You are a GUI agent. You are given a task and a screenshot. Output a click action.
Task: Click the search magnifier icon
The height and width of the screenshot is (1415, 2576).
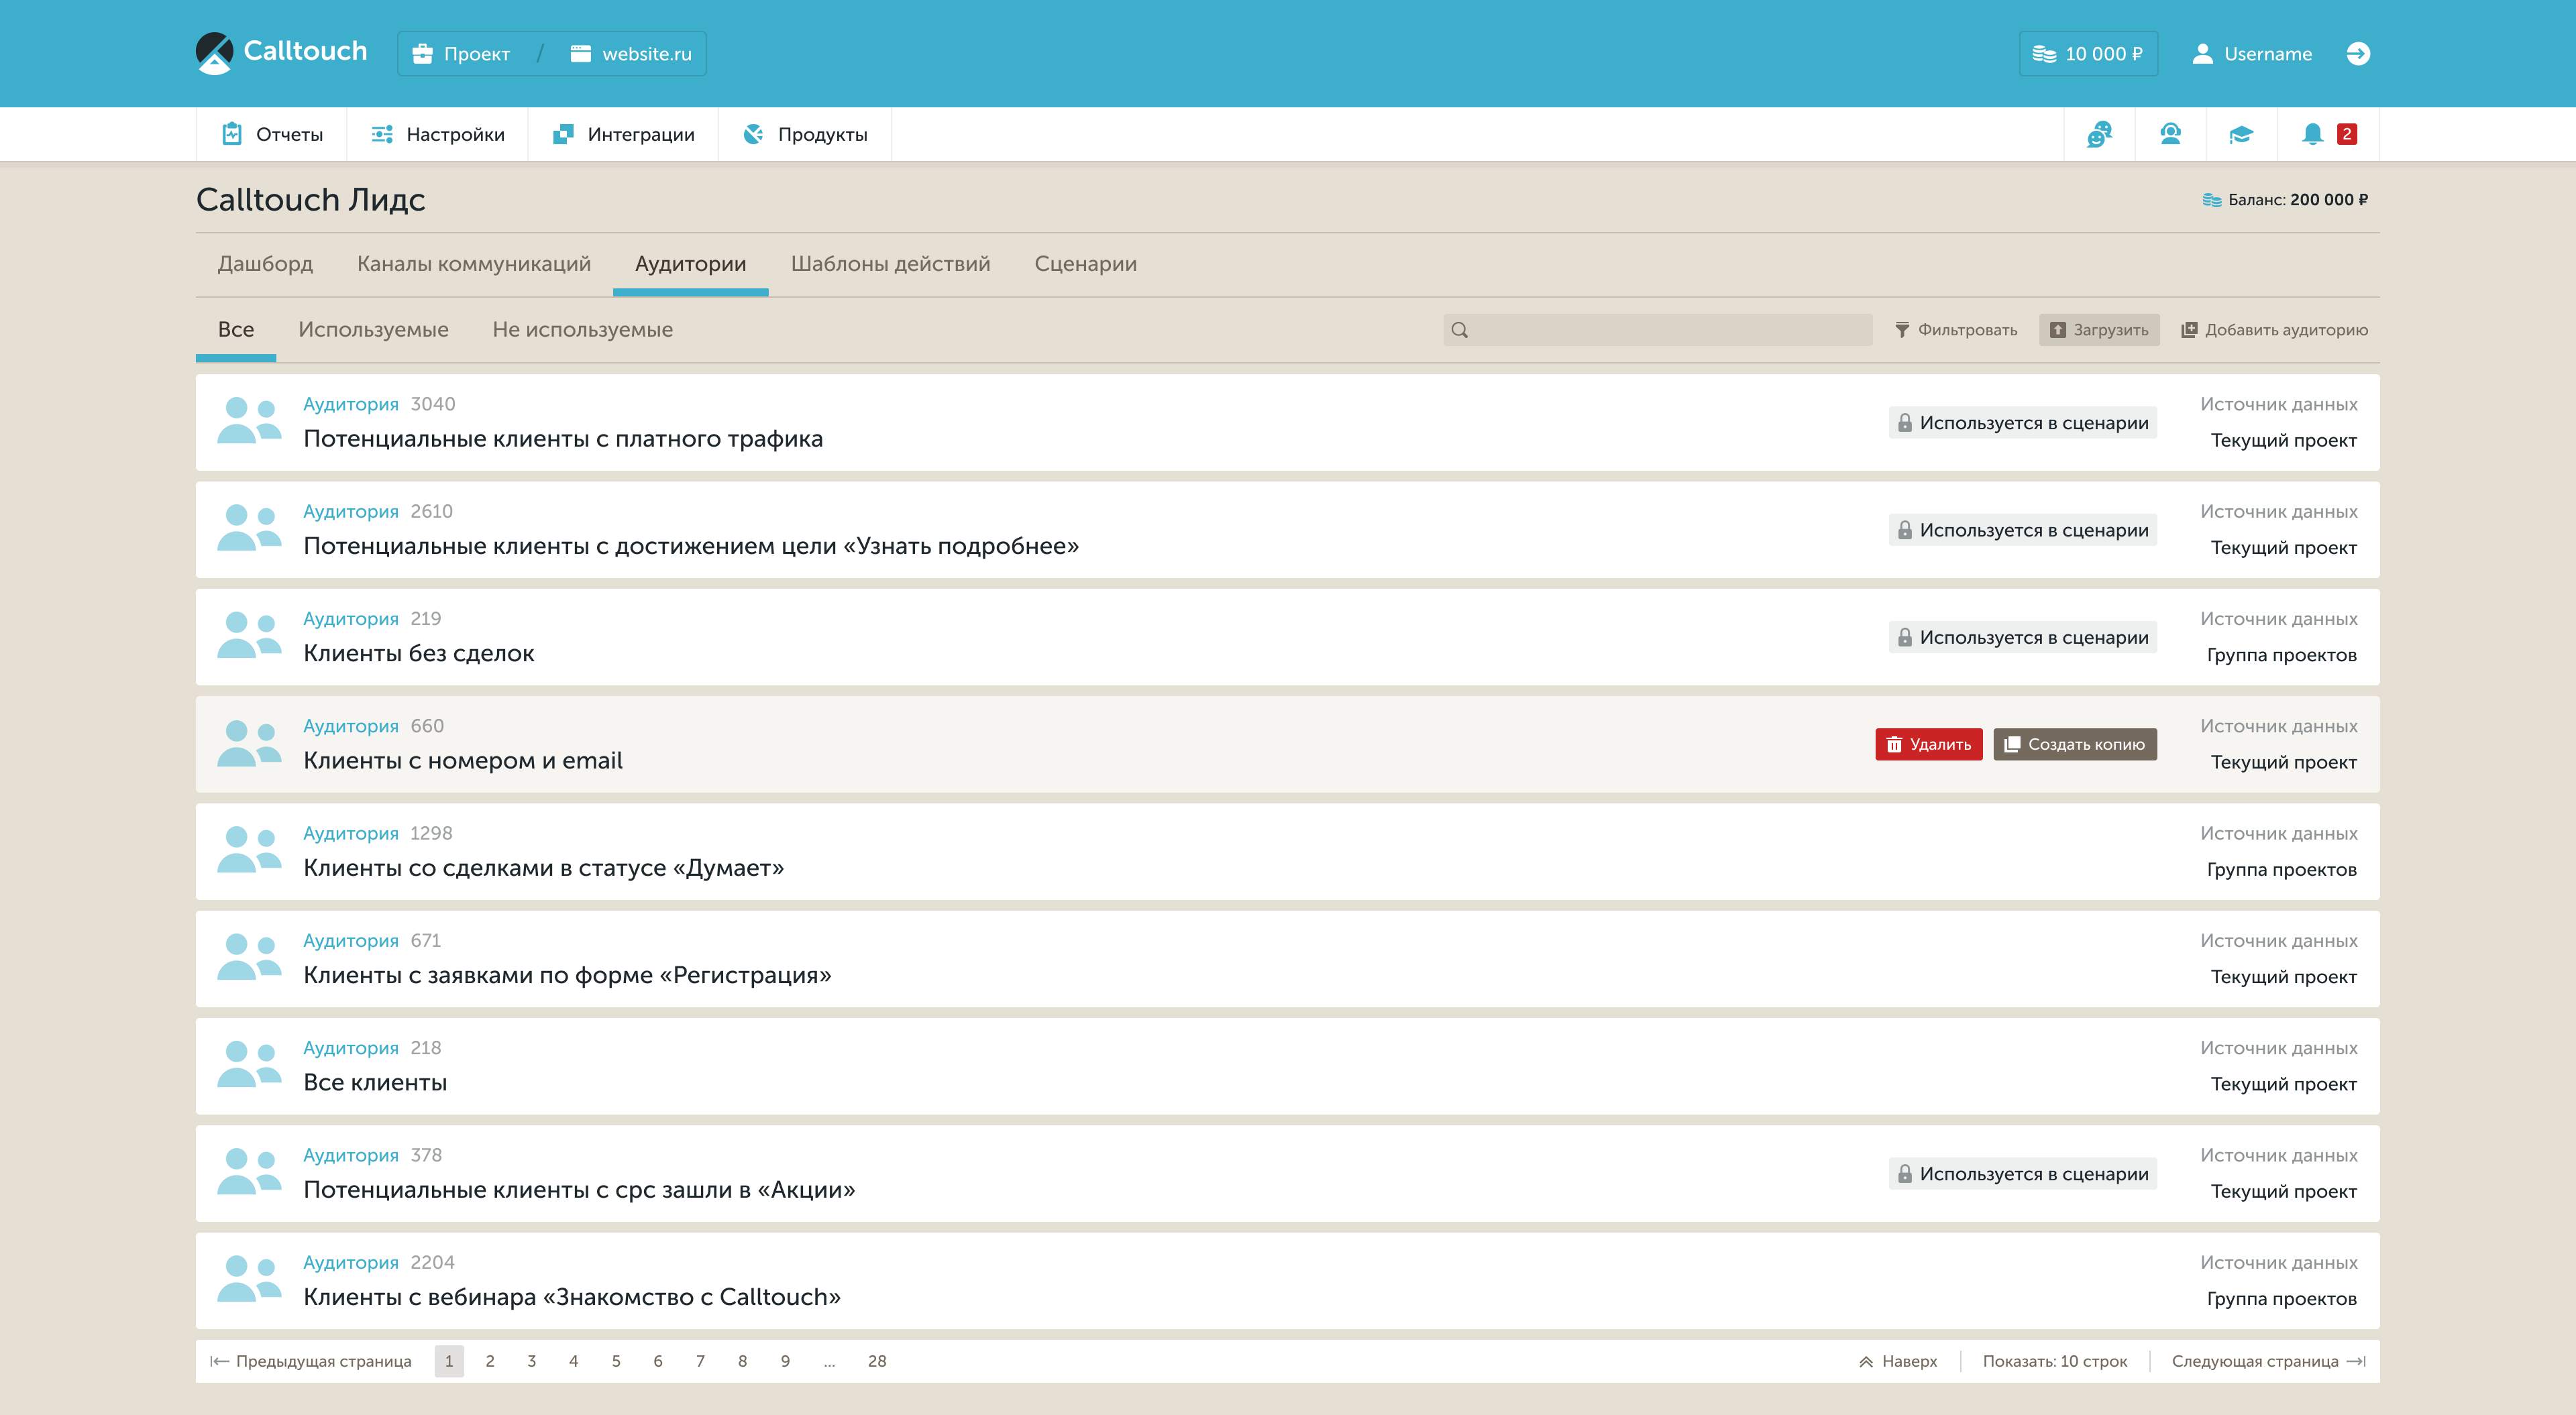pyautogui.click(x=1460, y=330)
